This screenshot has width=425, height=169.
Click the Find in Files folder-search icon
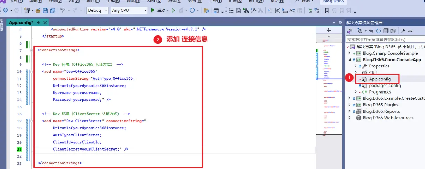pos(206,10)
